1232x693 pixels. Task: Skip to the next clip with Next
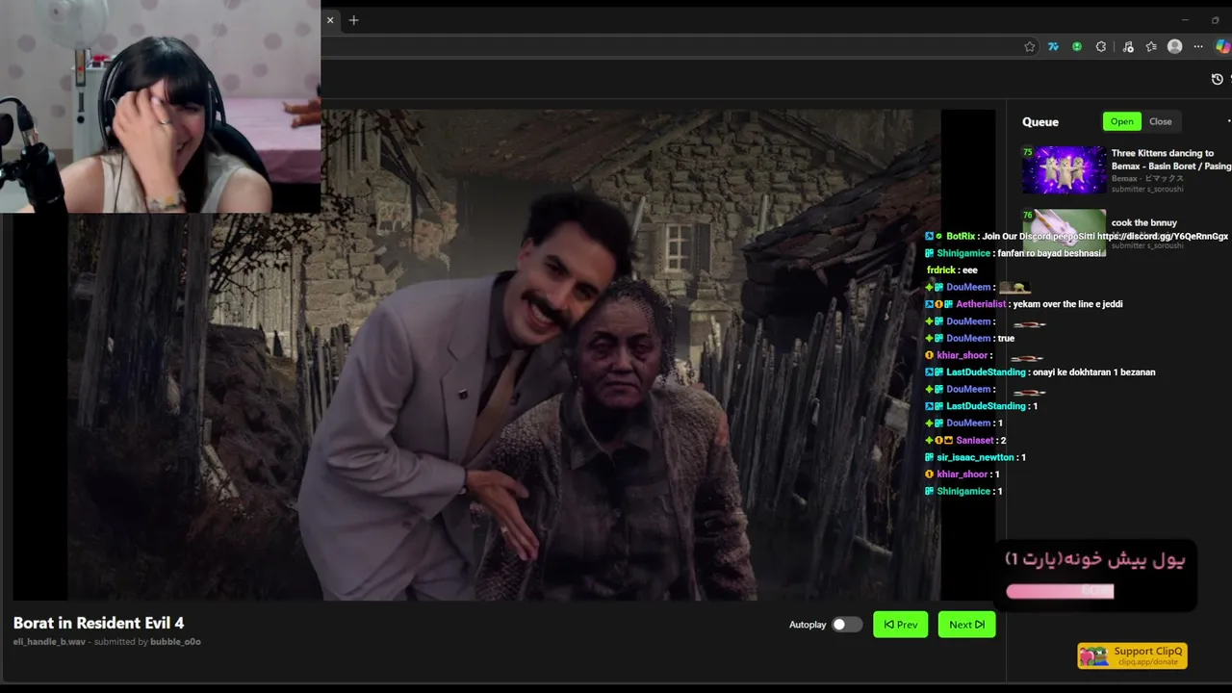tap(967, 625)
